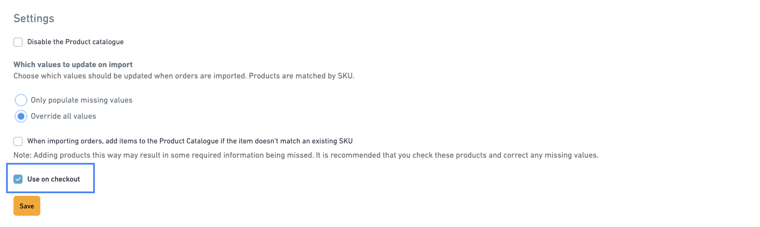Save the settings with the orange button
This screenshot has height=227, width=760.
coord(27,206)
